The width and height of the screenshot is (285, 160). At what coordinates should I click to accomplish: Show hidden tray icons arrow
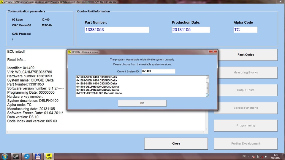[249, 156]
